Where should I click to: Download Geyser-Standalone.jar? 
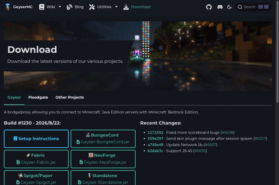(x=103, y=178)
